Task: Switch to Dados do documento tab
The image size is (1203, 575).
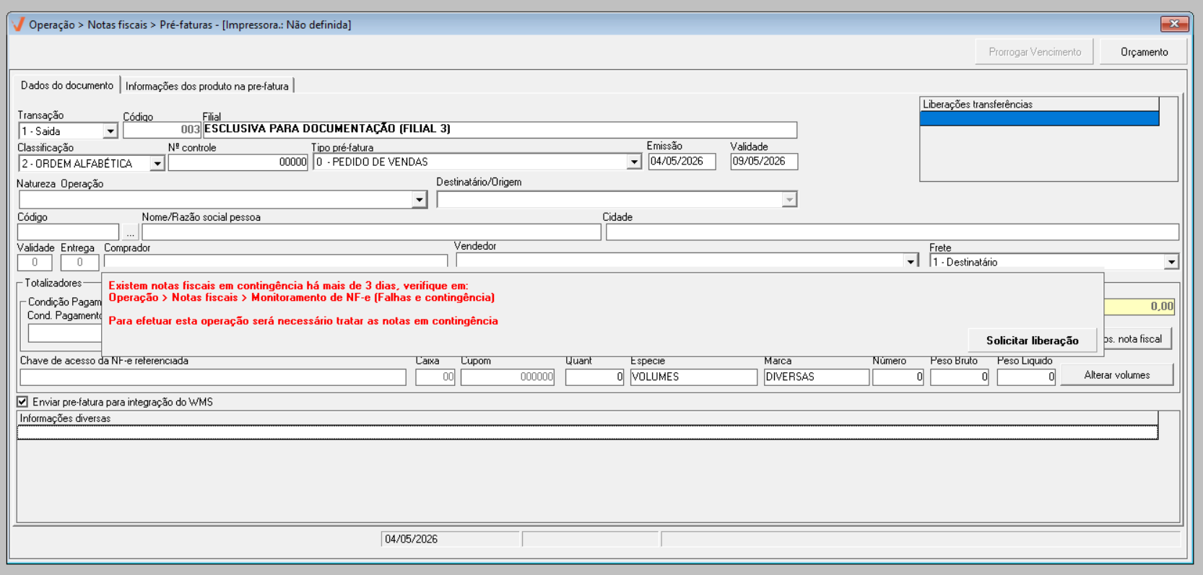Action: pos(67,85)
